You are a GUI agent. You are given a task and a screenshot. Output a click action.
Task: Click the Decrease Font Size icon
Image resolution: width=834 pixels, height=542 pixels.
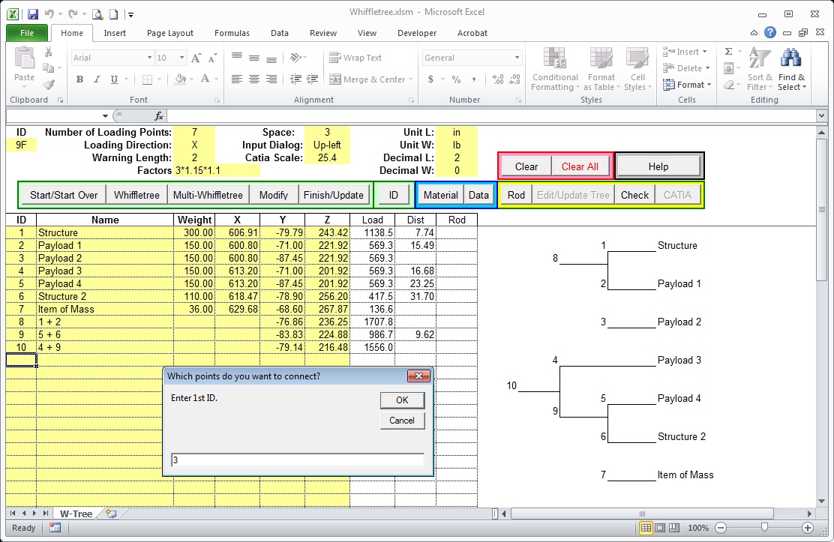point(213,58)
